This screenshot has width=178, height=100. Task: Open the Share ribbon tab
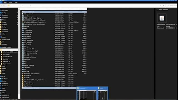click(x=11, y=2)
